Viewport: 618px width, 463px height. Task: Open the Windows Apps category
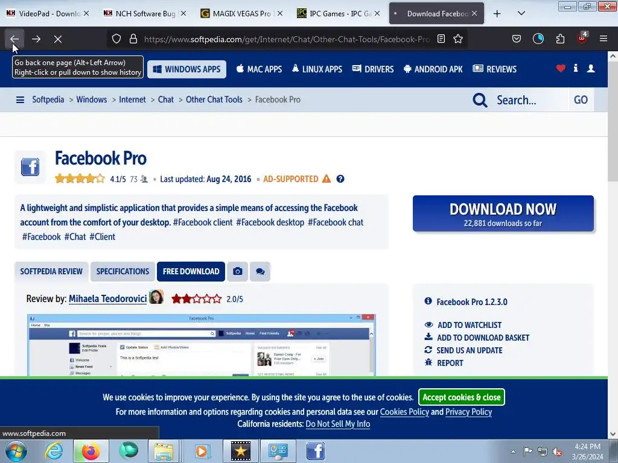187,69
